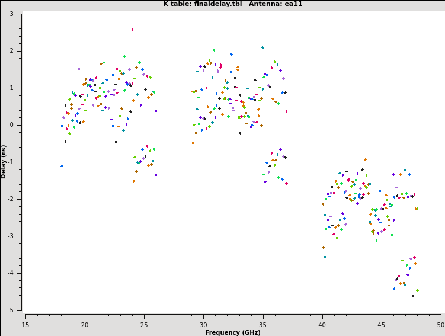The height and width of the screenshot is (336, 445).
Task: Click the x-axis tick label 25
Action: [144, 325]
